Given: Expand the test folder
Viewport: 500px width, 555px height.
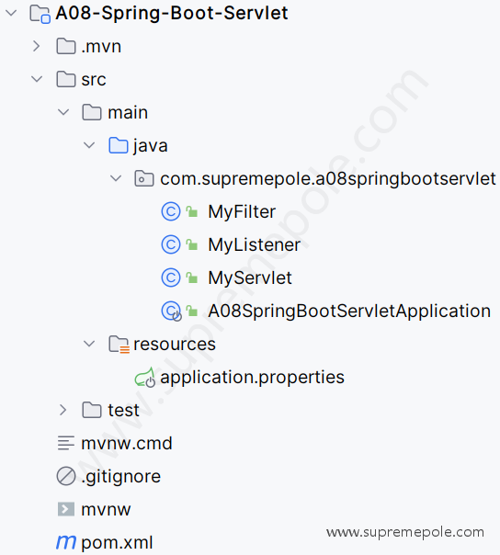Looking at the screenshot, I should 62,410.
